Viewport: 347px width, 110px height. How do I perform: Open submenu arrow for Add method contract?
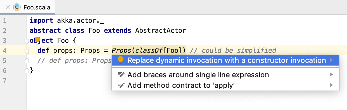(x=331, y=85)
